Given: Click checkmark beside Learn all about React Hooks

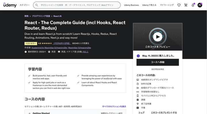Looking at the screenshot, I should coord(78,82).
